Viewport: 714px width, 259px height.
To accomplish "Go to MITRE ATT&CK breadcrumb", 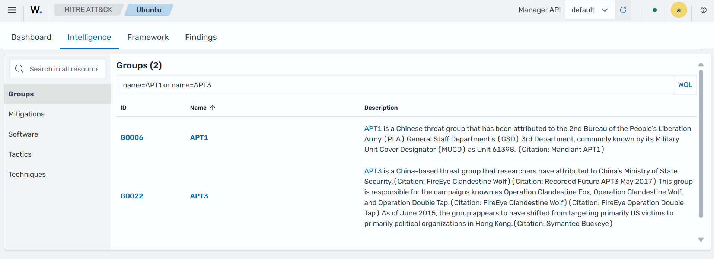I will [x=88, y=10].
